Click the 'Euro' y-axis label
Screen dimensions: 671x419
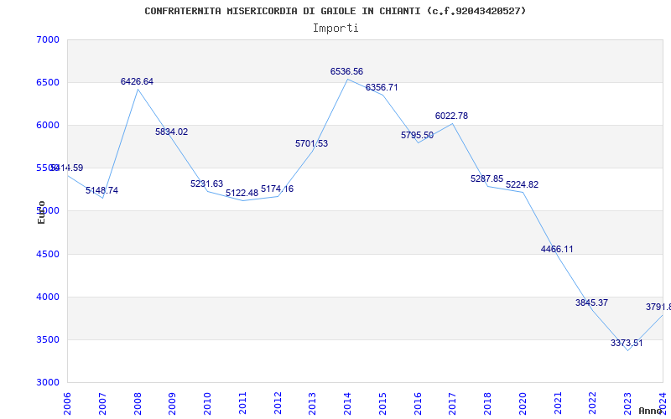click(41, 213)
